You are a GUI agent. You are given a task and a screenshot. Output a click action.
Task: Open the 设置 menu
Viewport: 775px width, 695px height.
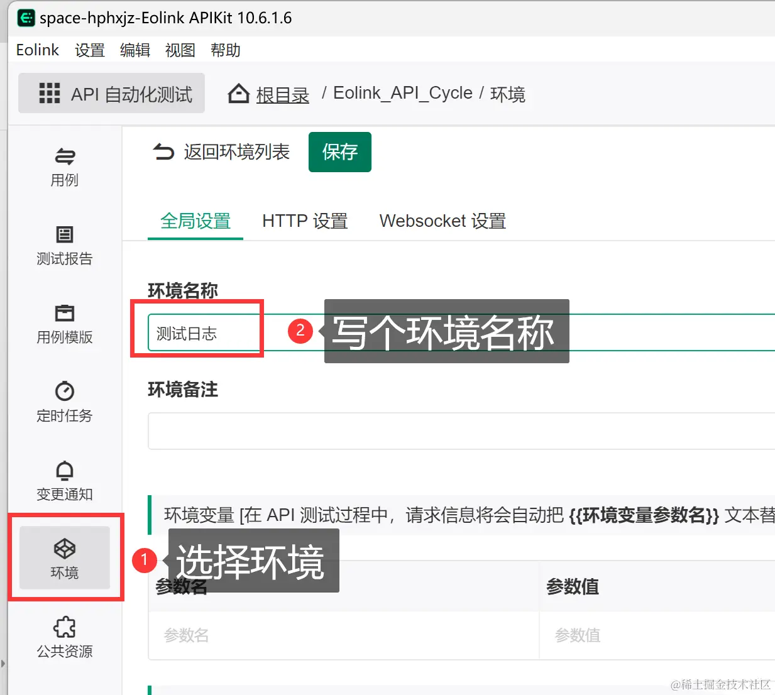(x=90, y=50)
